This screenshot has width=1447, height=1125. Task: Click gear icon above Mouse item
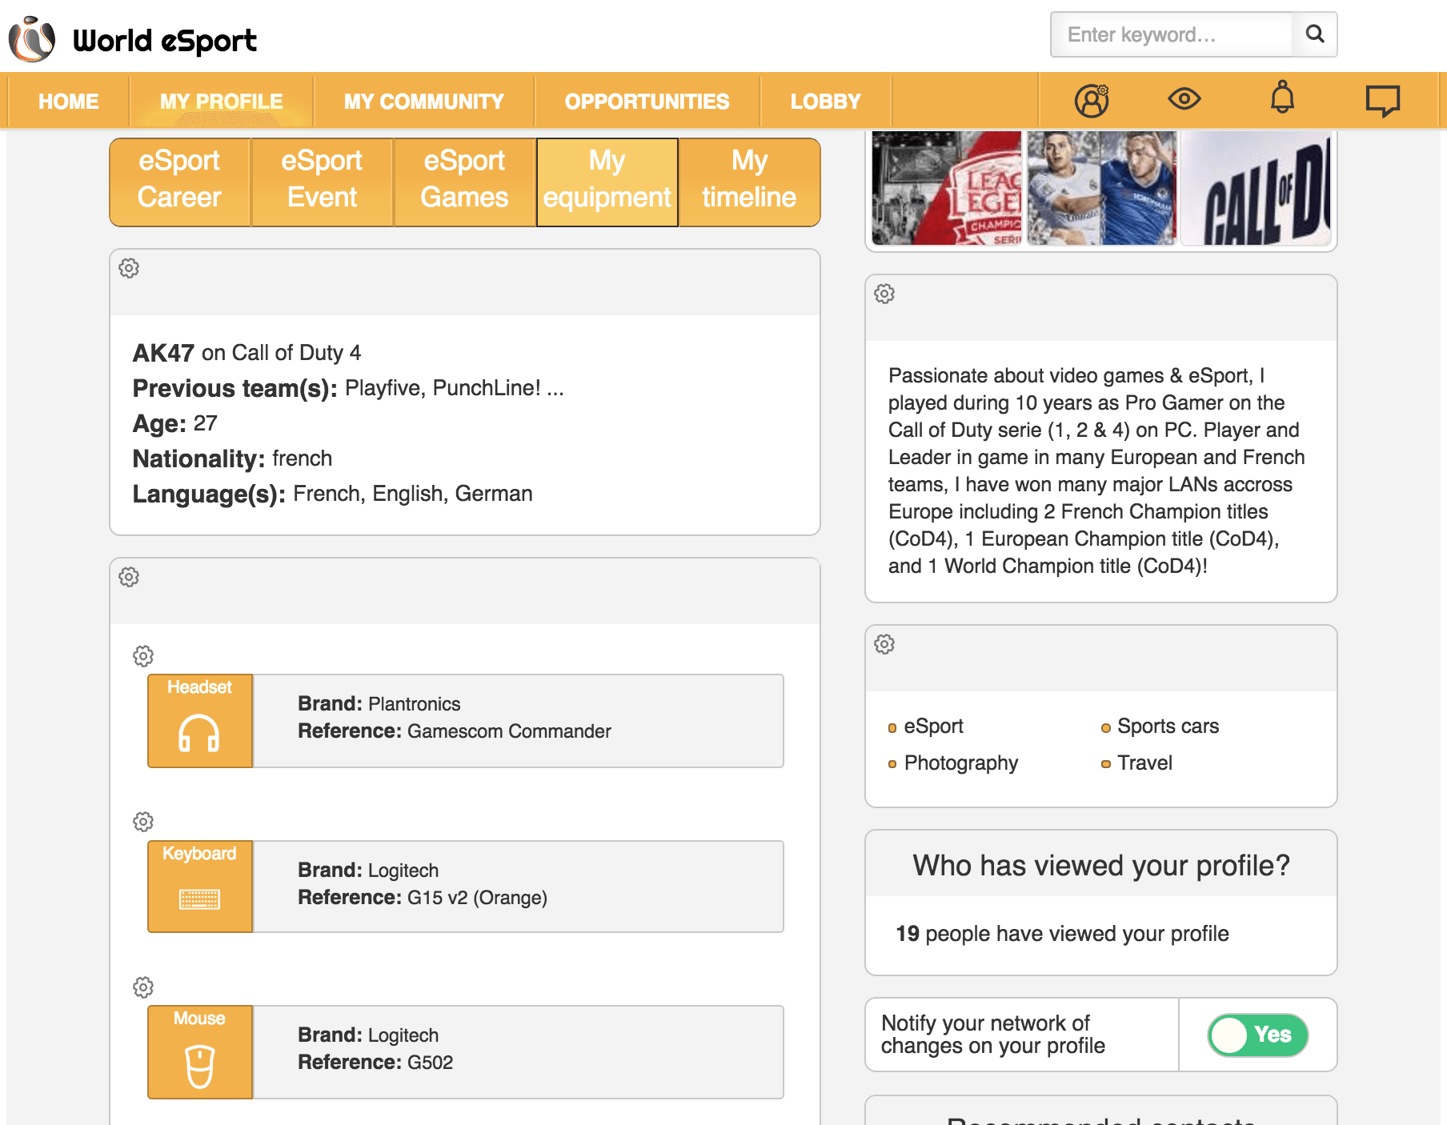coord(143,987)
